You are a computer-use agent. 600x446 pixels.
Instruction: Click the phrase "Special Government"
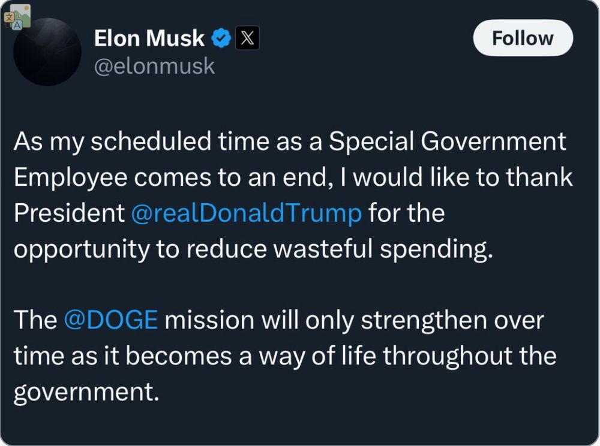[448, 142]
